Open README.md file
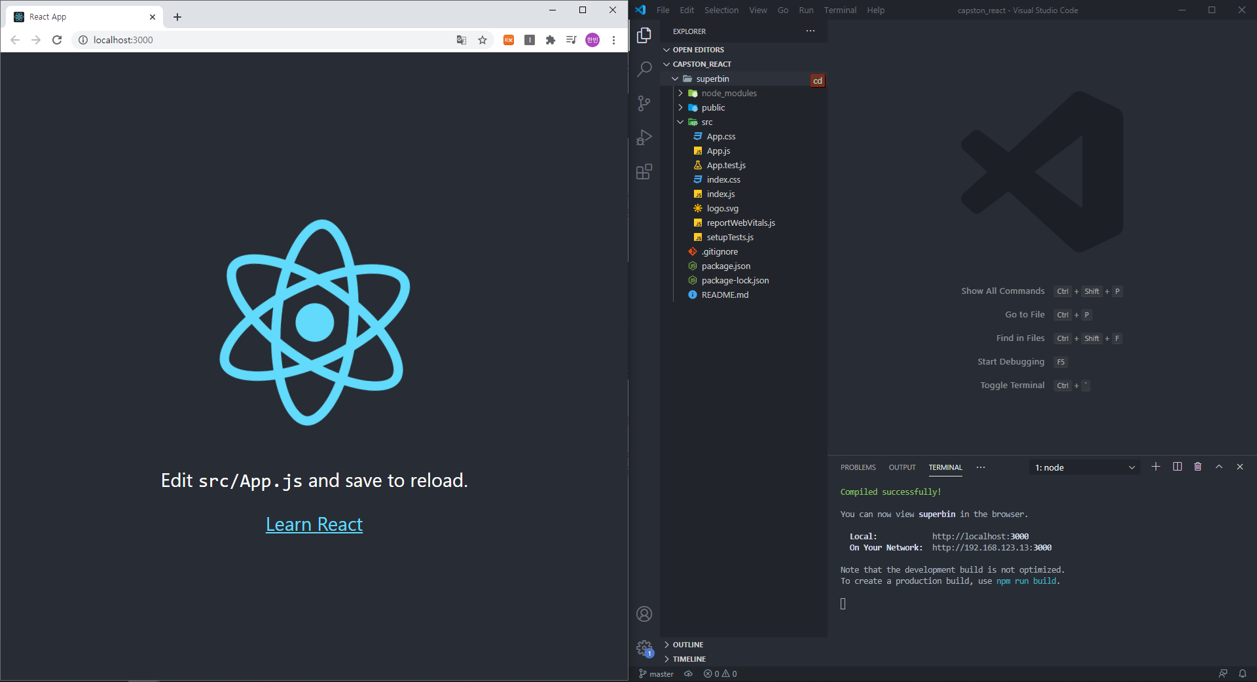 pyautogui.click(x=744, y=295)
